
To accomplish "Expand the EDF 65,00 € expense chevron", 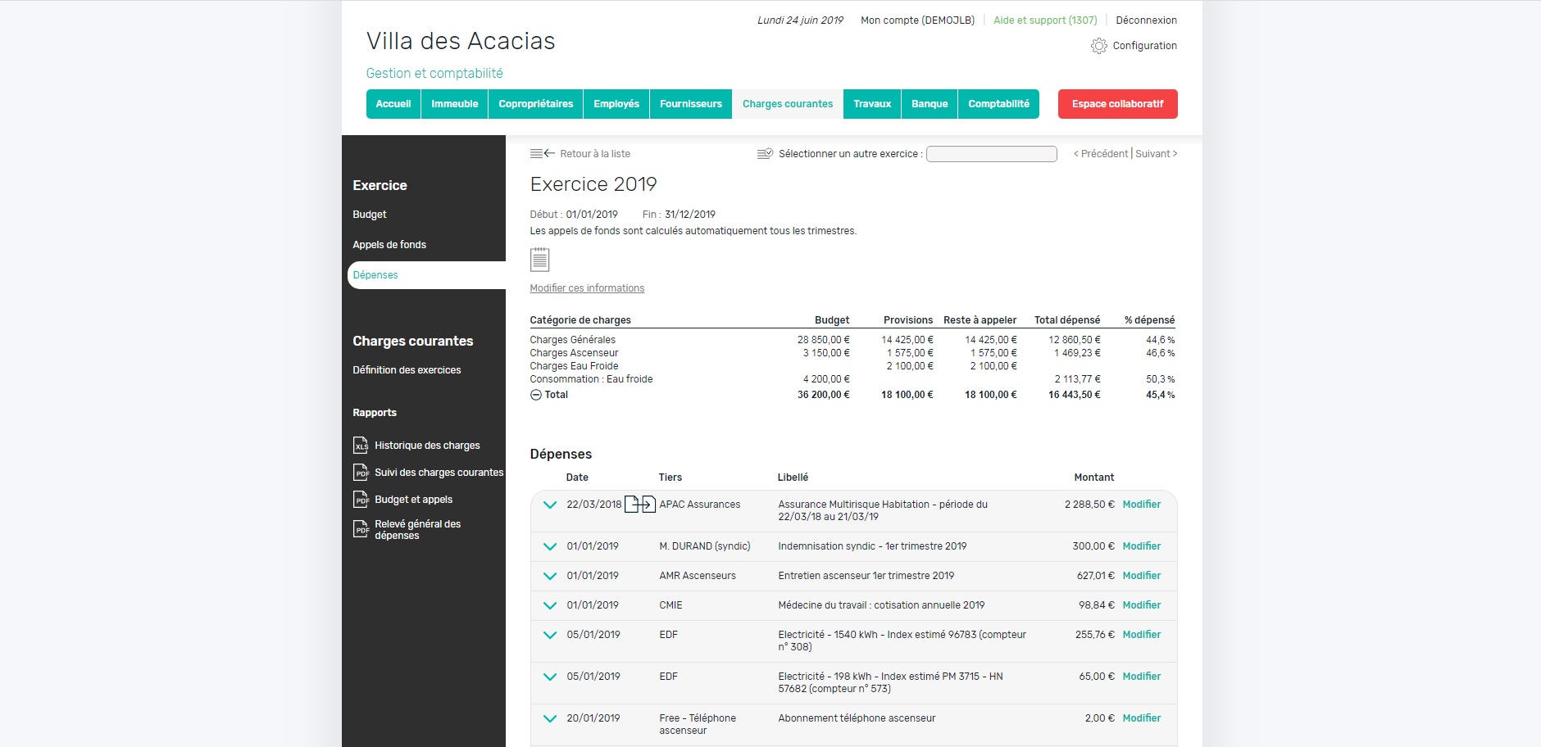I will point(550,677).
